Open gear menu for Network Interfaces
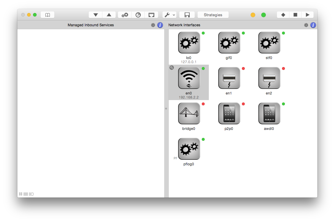 click(x=306, y=25)
